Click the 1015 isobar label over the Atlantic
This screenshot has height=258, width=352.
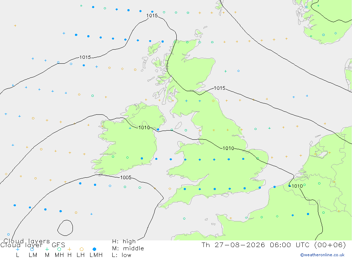pos(85,57)
